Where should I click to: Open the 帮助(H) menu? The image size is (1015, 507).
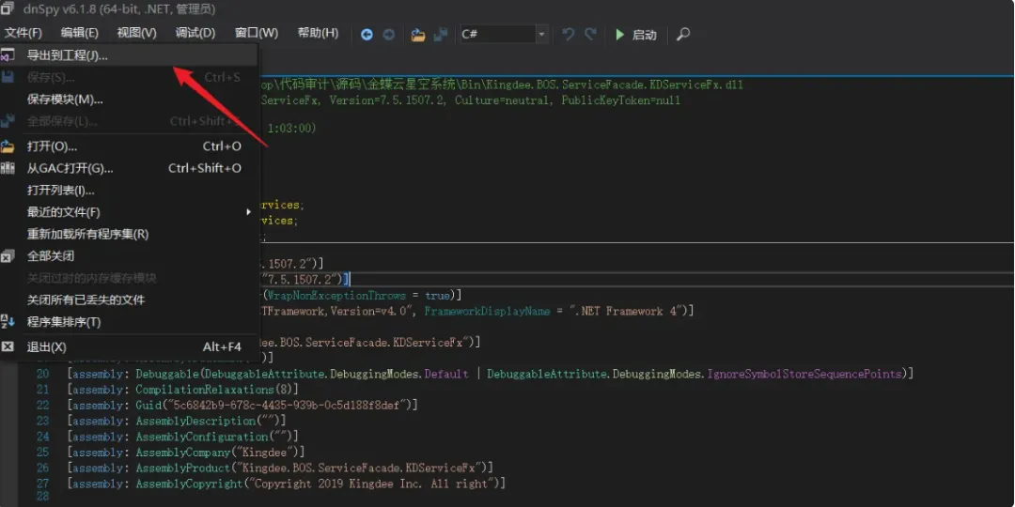[318, 33]
